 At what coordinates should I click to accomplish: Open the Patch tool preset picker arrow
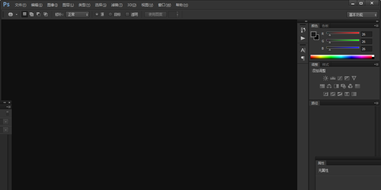tap(16, 14)
